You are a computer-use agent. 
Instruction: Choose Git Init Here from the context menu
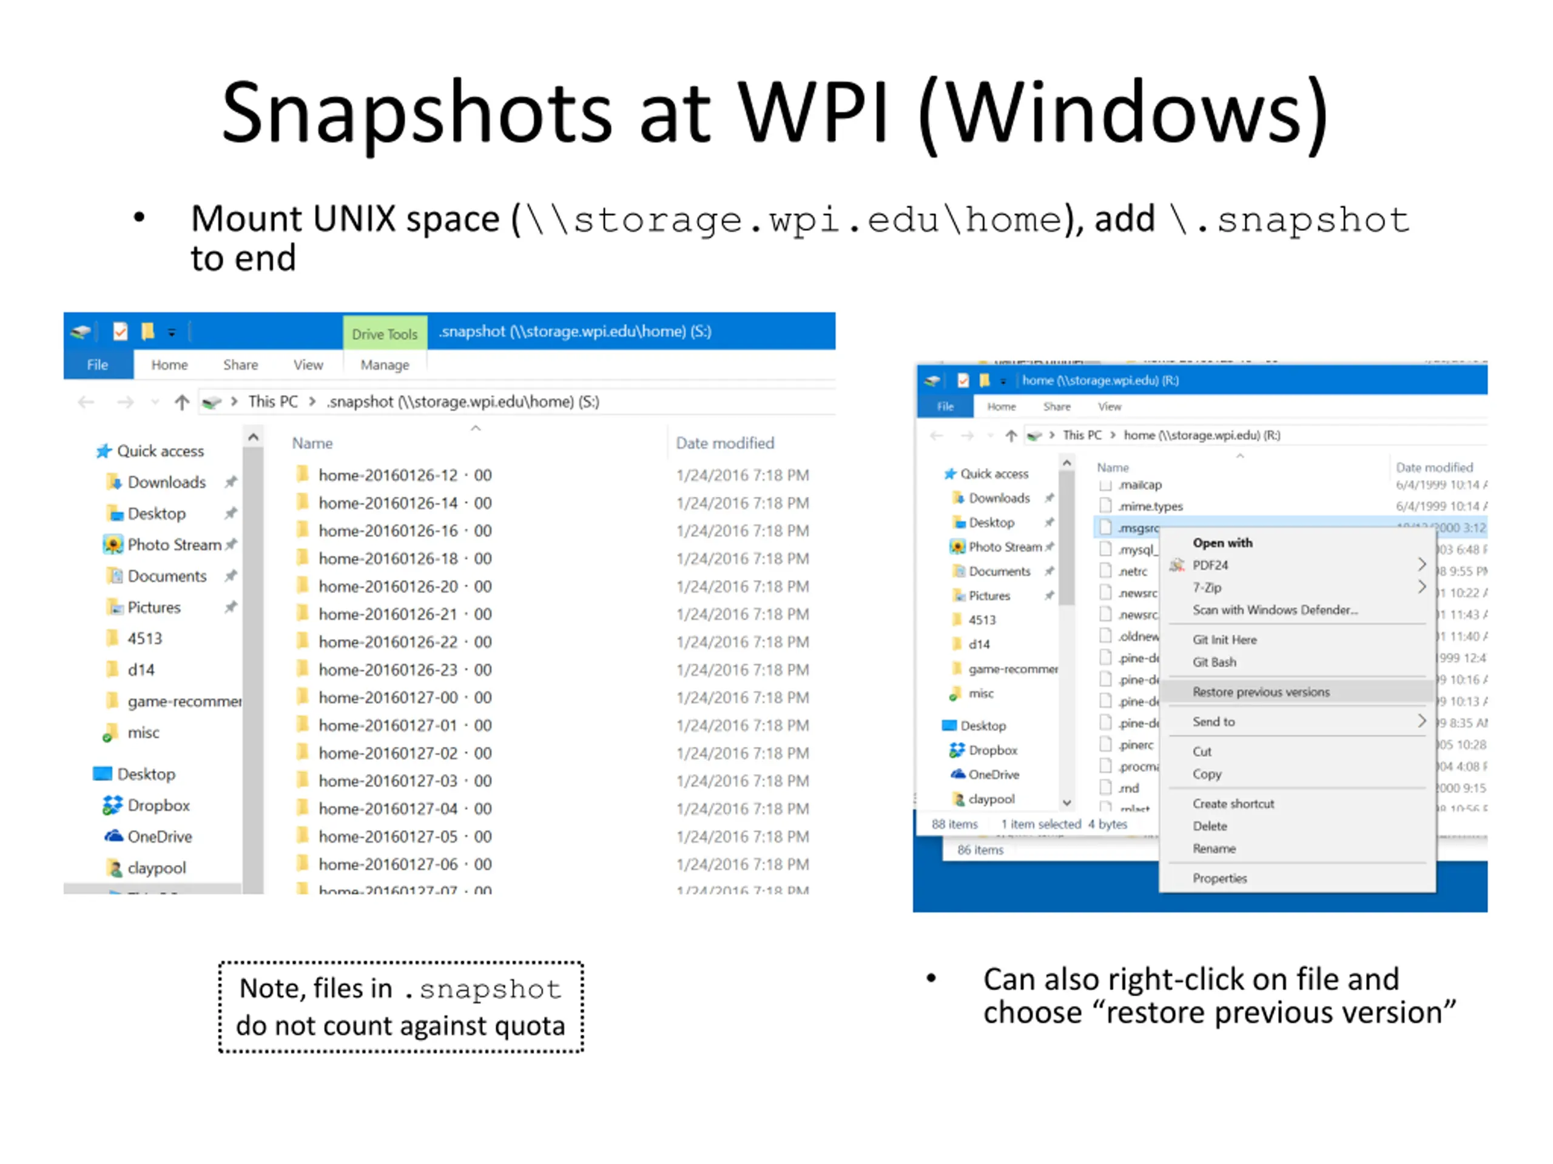point(1298,640)
